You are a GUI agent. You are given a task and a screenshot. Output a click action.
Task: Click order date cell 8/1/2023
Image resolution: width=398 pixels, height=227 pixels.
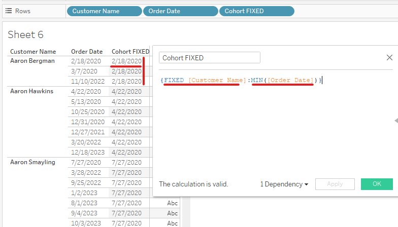84,203
